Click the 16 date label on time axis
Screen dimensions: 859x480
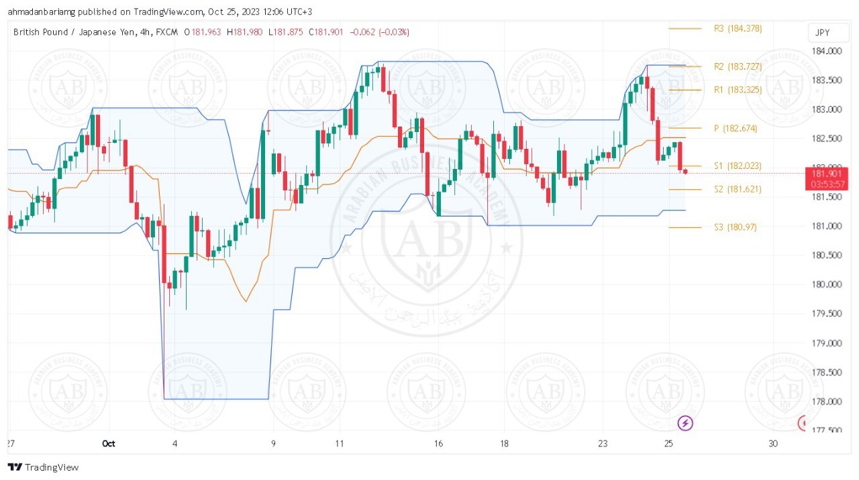pyautogui.click(x=438, y=444)
